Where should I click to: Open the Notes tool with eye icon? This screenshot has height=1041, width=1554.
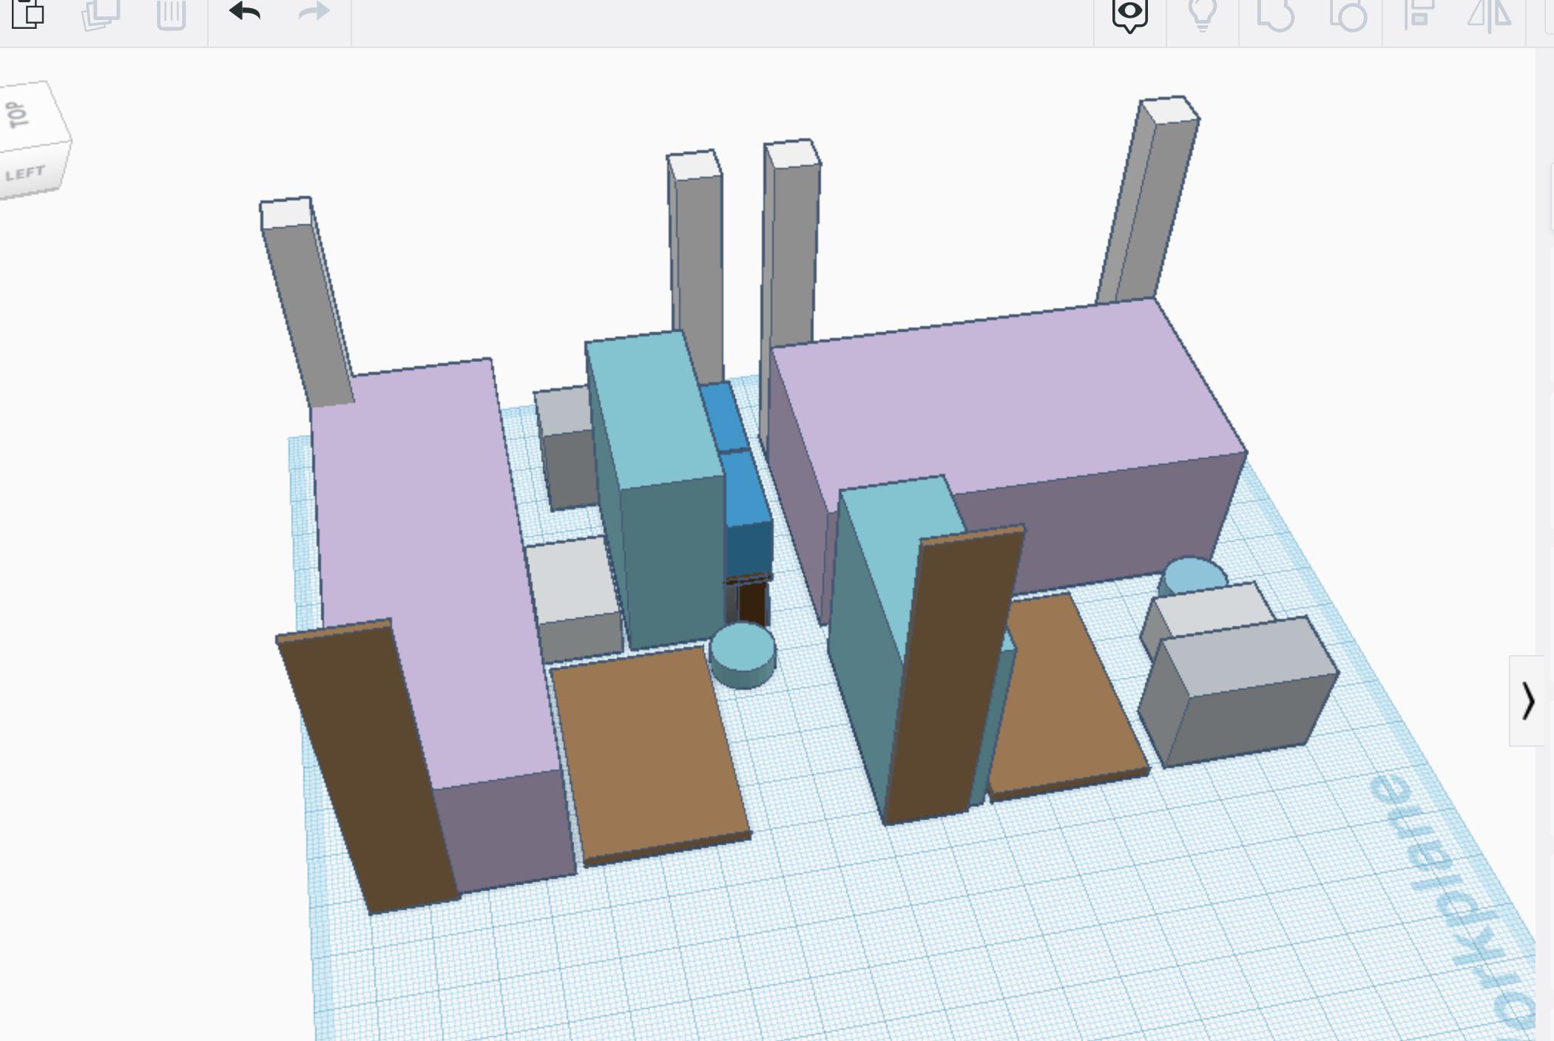coord(1129,13)
